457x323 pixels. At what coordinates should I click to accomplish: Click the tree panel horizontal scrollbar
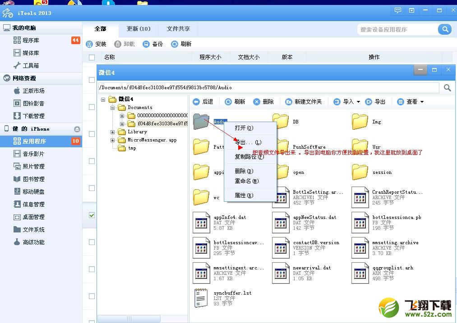pos(129,318)
